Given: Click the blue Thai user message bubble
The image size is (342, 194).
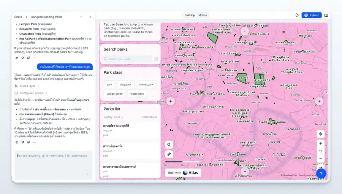Looking at the screenshot, I should [x=65, y=67].
